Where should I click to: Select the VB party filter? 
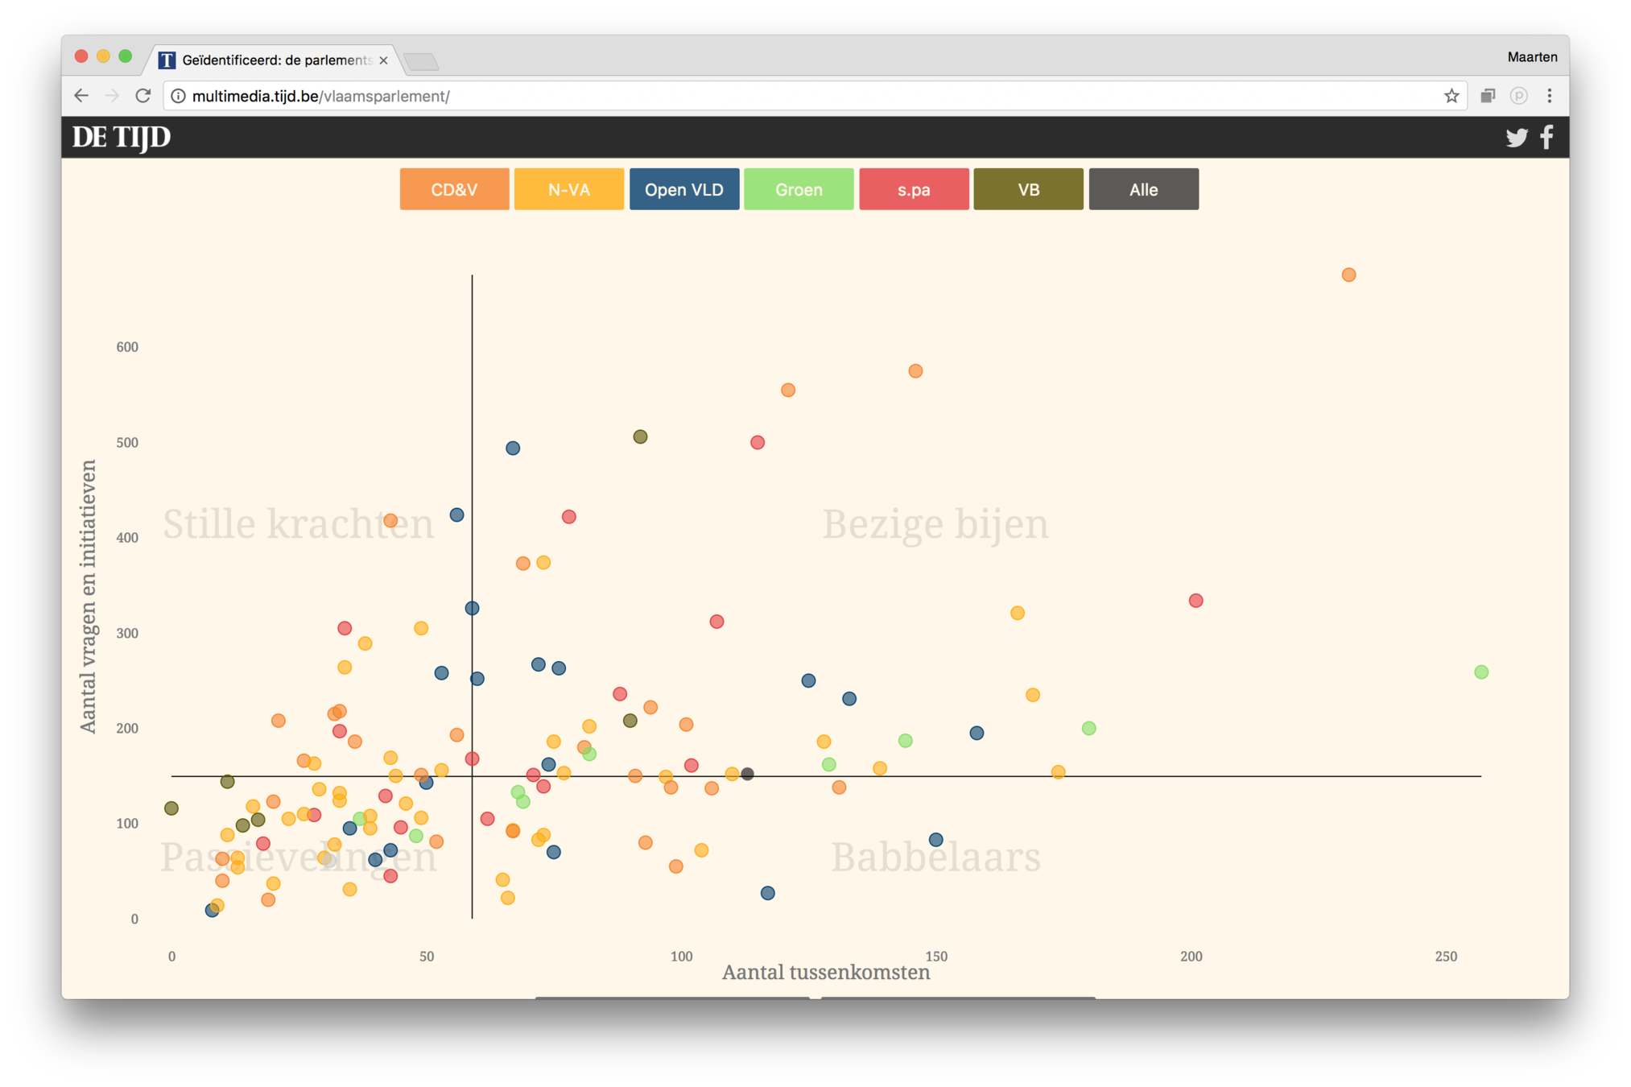(x=1028, y=190)
